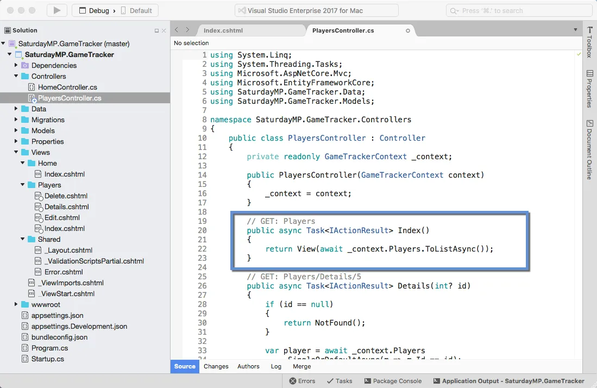Screen dimensions: 597x388
Task: Undock the Solution pad via its small square icon
Action: click(x=156, y=30)
